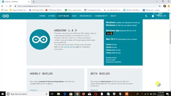Bookmark this page with the star icon
Screen dimensions: 171x96
coord(160,6)
